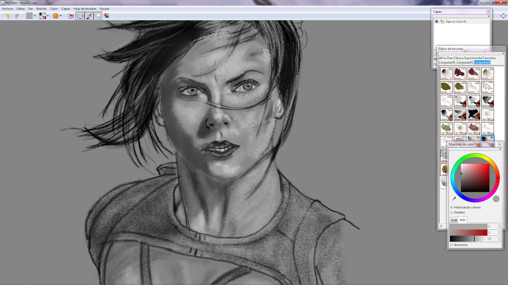The height and width of the screenshot is (285, 508).
Task: Switch to the Conjunto#1 brush group
Action: tap(447, 62)
